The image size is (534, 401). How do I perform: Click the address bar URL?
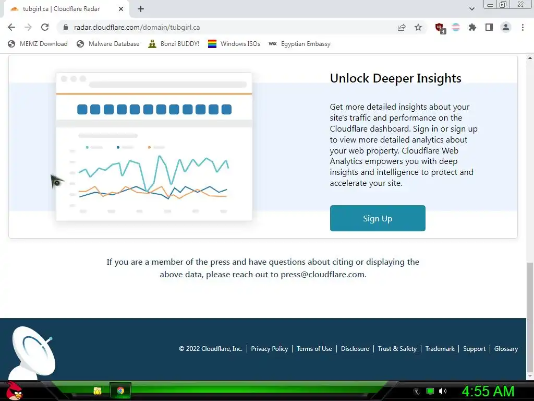click(x=137, y=27)
